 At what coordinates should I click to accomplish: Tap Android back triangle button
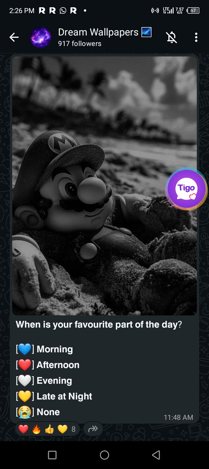point(156,455)
